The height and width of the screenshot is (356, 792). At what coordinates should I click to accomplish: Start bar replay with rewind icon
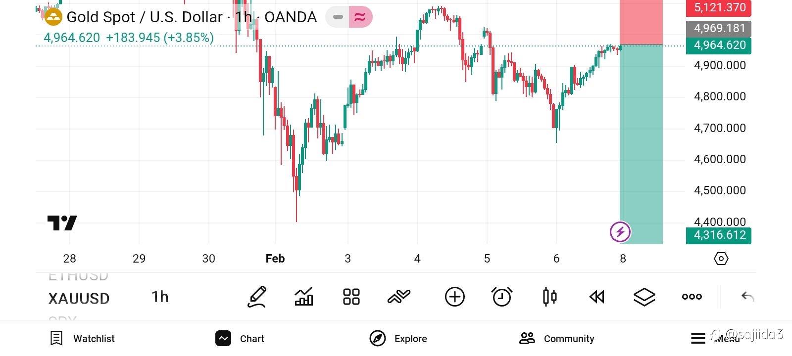click(597, 297)
